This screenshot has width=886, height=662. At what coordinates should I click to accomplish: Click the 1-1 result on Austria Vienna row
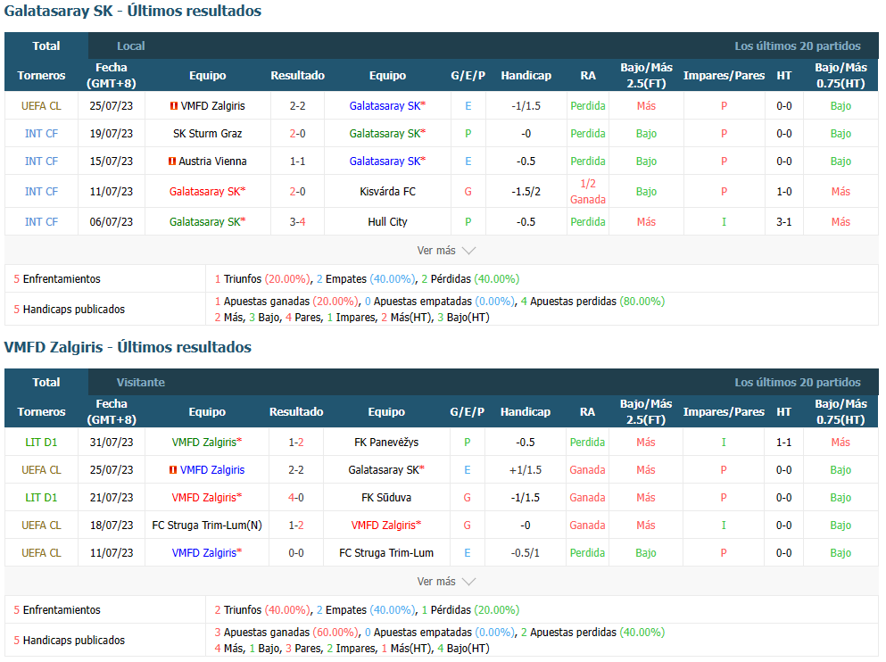(x=298, y=161)
